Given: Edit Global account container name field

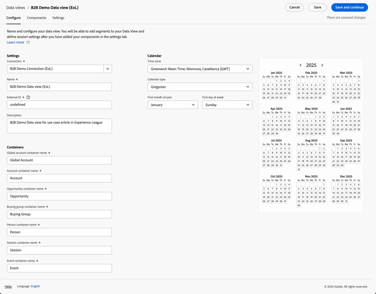Looking at the screenshot, I should click(x=59, y=161).
